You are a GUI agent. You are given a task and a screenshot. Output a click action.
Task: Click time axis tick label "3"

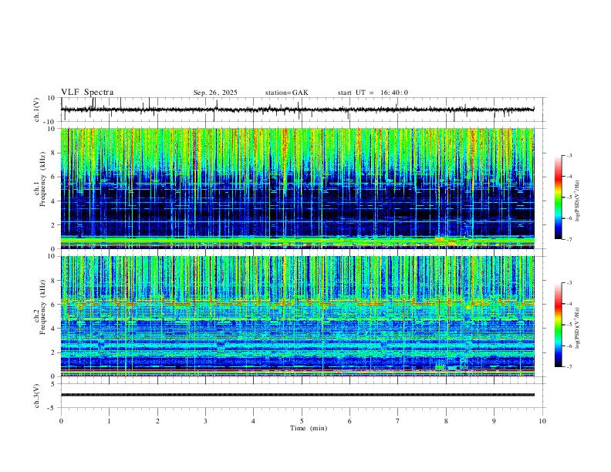205,421
